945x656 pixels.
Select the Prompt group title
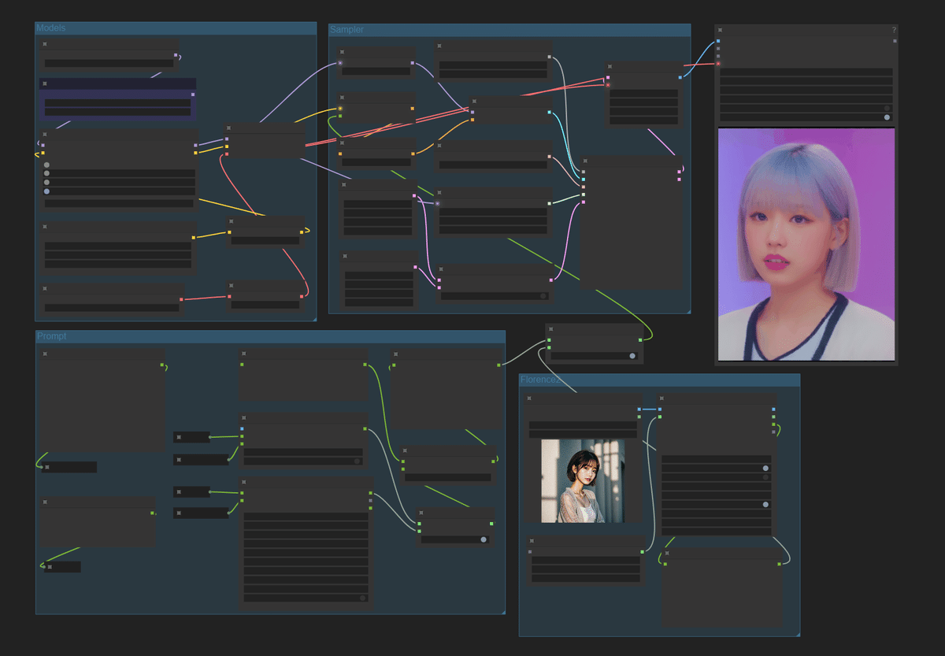tap(52, 336)
